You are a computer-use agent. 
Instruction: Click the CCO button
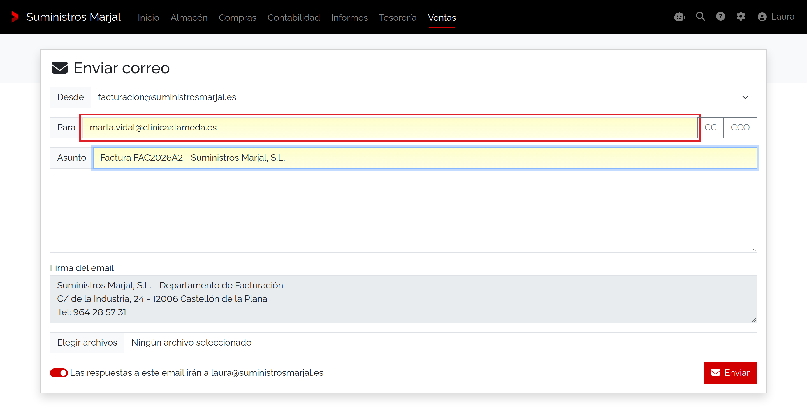[740, 127]
